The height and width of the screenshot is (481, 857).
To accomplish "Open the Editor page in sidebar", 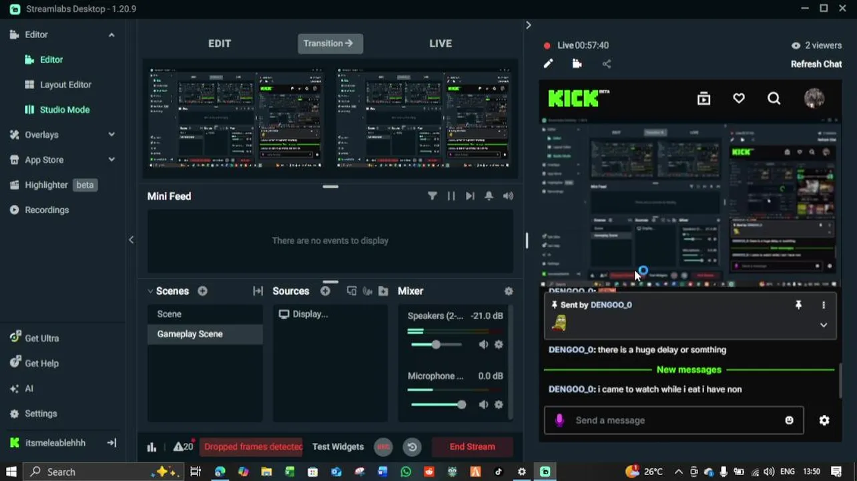I will [x=51, y=59].
